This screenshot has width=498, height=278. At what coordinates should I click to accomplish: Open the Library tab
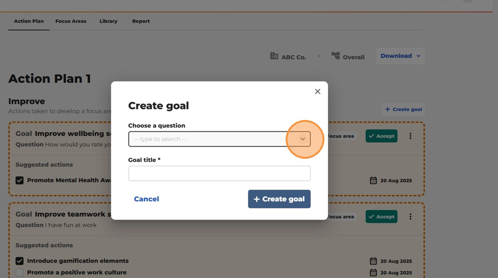point(108,21)
